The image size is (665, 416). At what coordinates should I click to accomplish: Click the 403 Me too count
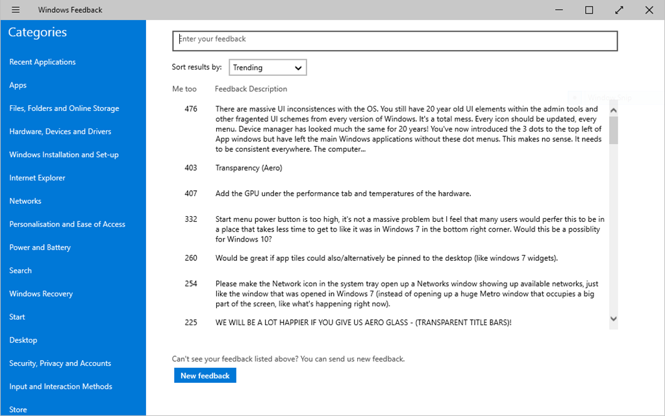pos(191,167)
